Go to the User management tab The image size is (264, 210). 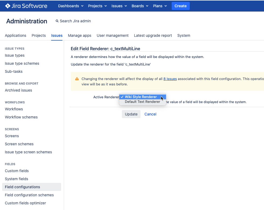pyautogui.click(x=112, y=35)
